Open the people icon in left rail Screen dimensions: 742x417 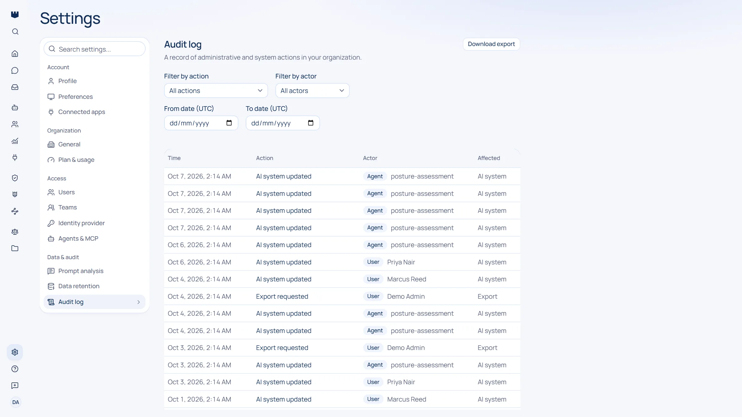point(15,124)
